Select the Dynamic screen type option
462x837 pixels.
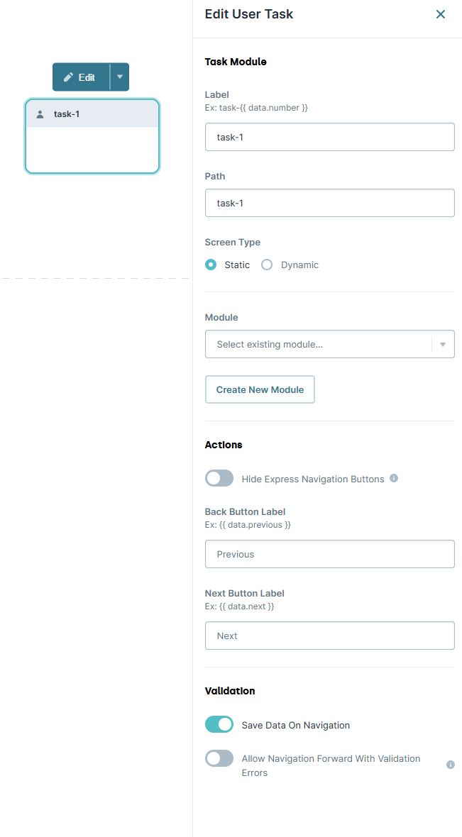266,264
